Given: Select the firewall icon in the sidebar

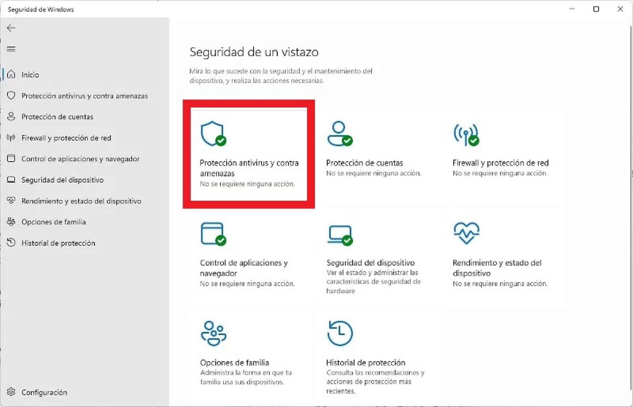Looking at the screenshot, I should 11,138.
